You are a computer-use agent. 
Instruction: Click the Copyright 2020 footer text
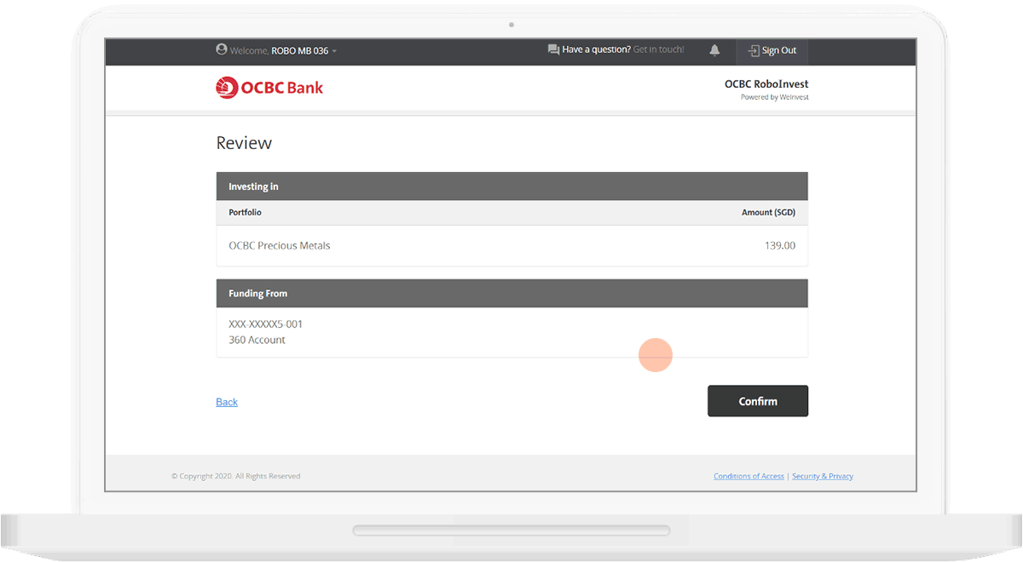(x=235, y=476)
